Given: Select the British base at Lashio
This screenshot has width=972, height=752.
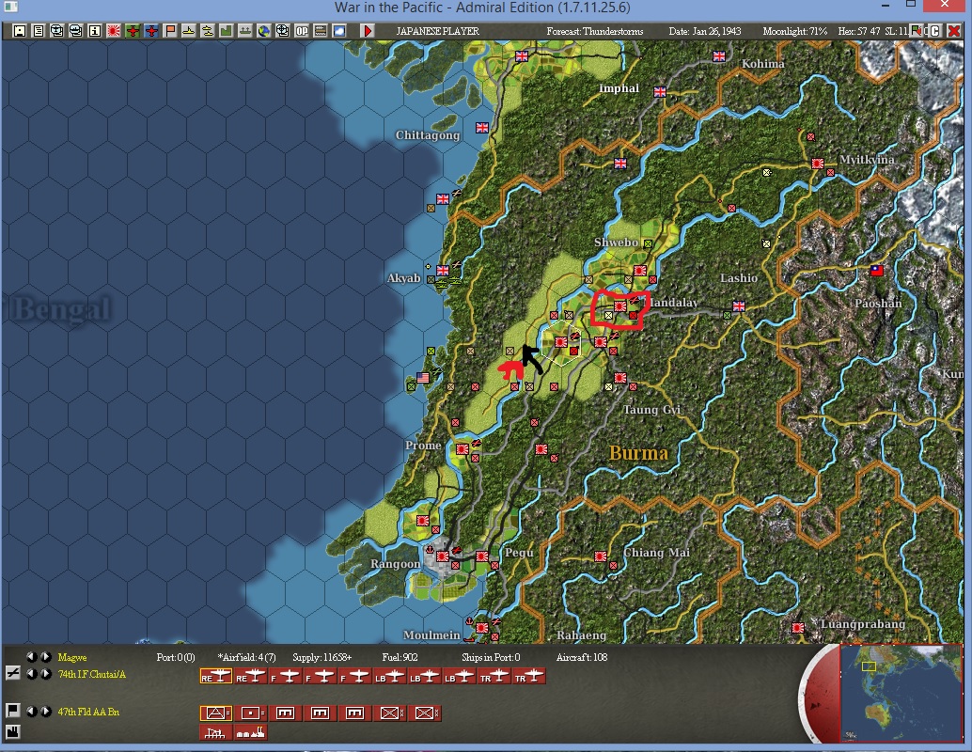Looking at the screenshot, I should pyautogui.click(x=739, y=306).
